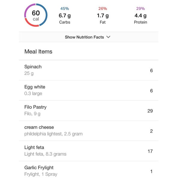The height and width of the screenshot is (180, 180).
Task: Open the Spinach meal item
Action: pyautogui.click(x=88, y=70)
